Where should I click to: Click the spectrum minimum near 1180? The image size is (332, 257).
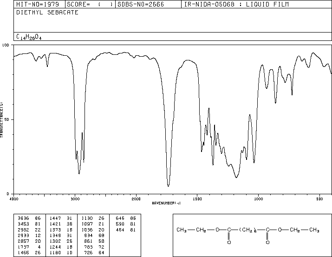236,178
